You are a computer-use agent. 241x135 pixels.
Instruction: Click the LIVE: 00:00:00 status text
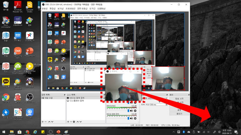137,125
